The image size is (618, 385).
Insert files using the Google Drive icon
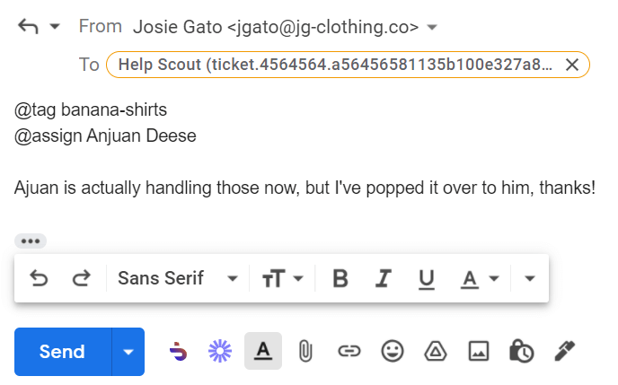click(435, 352)
